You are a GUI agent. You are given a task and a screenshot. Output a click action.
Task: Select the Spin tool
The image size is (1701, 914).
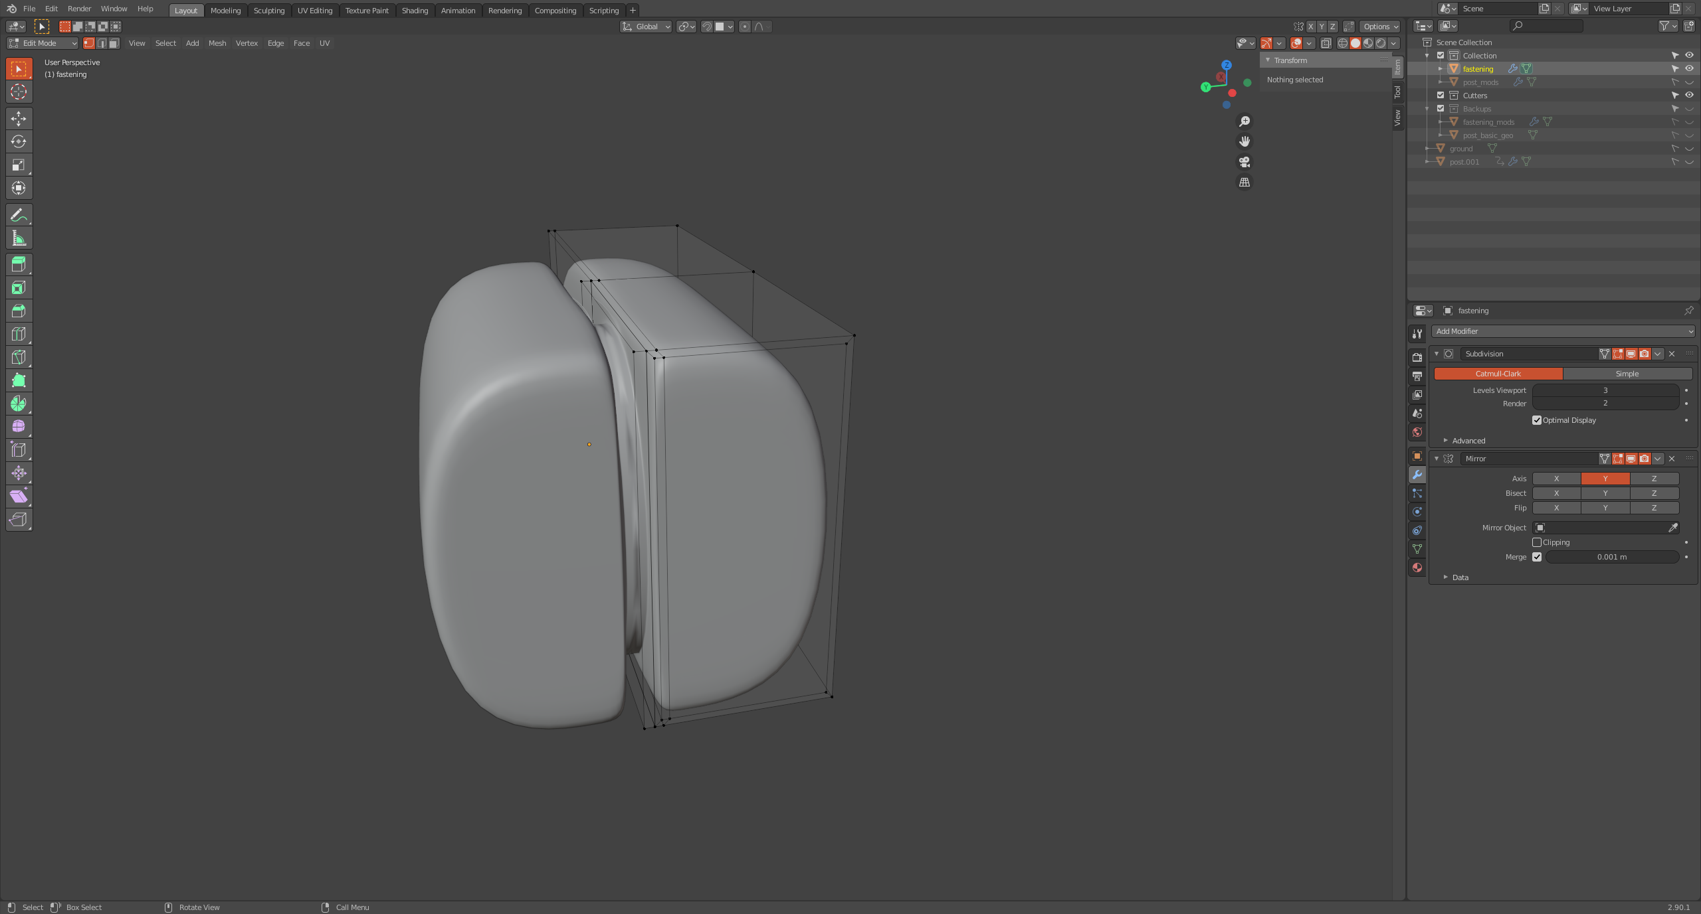point(19,404)
